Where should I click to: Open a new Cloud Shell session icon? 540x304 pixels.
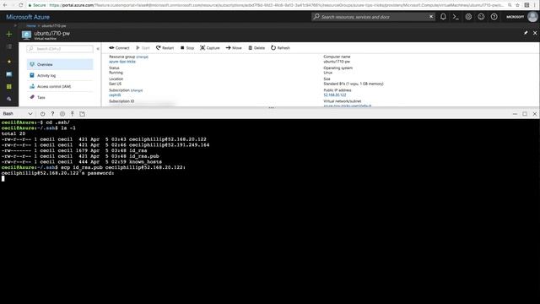[x=82, y=114]
